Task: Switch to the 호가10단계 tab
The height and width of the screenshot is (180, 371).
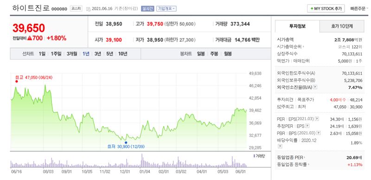Action: pyautogui.click(x=342, y=26)
